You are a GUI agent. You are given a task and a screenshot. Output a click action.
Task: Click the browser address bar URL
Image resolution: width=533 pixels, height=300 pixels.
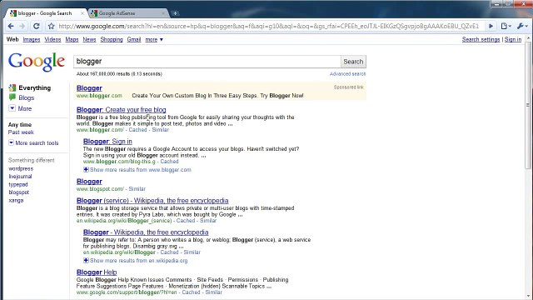[268, 26]
